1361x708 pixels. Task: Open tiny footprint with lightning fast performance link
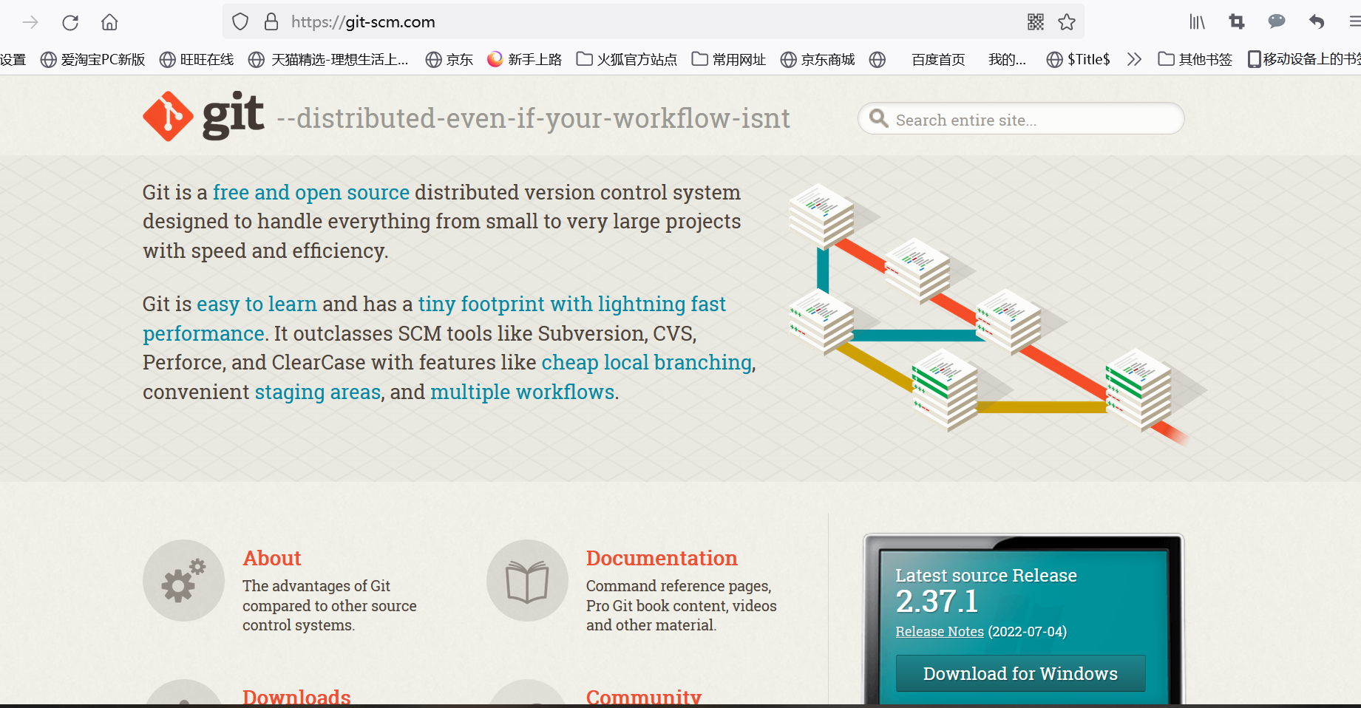435,319
